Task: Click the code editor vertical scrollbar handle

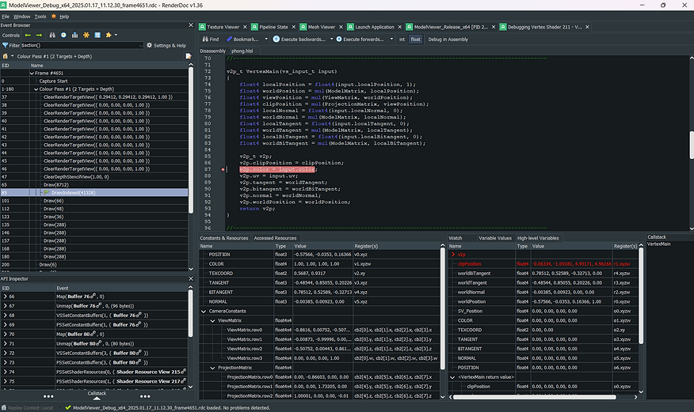Action: pos(692,145)
